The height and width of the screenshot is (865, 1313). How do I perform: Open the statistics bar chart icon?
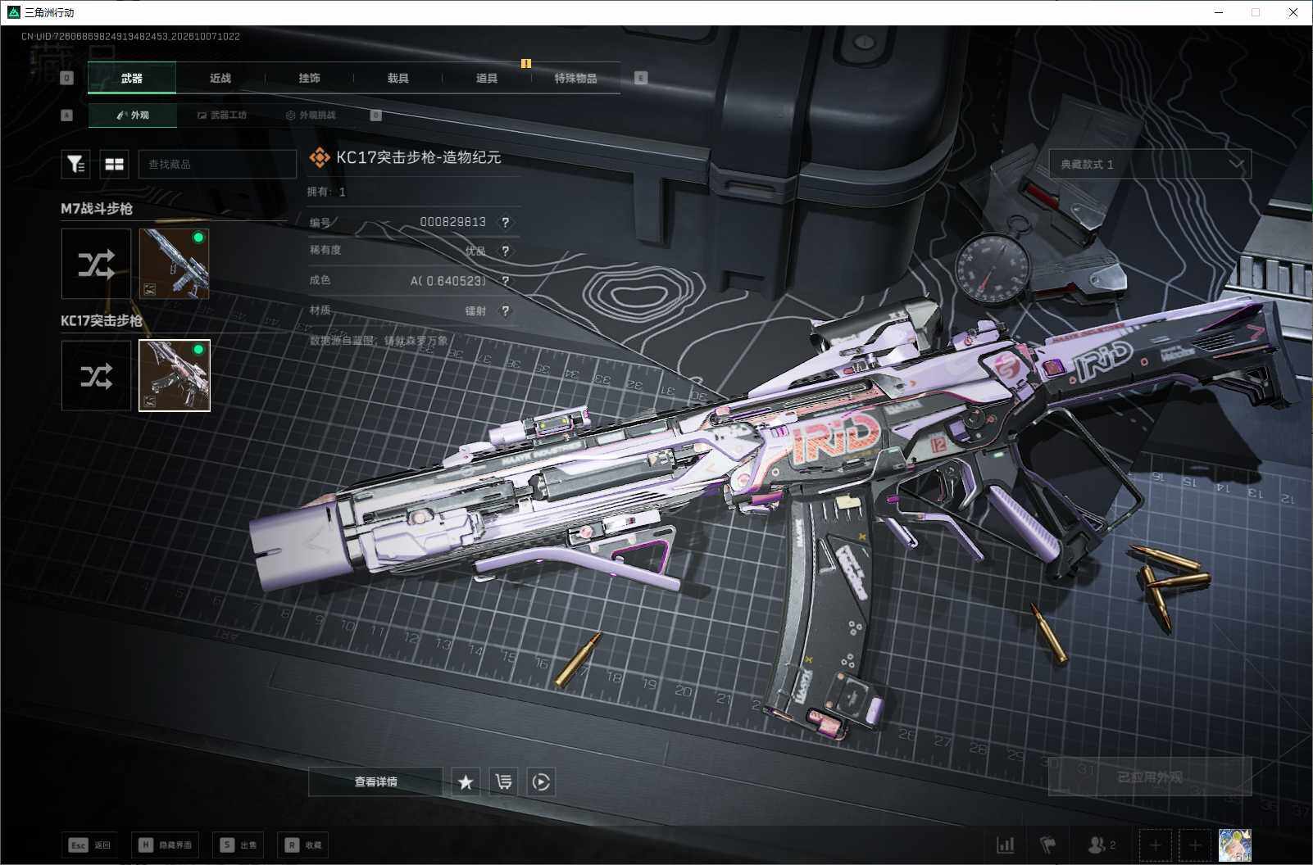[1005, 845]
